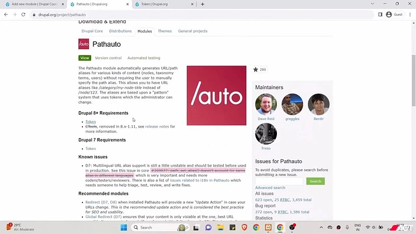
Task: Open the Berdir name link
Action: coord(318,119)
